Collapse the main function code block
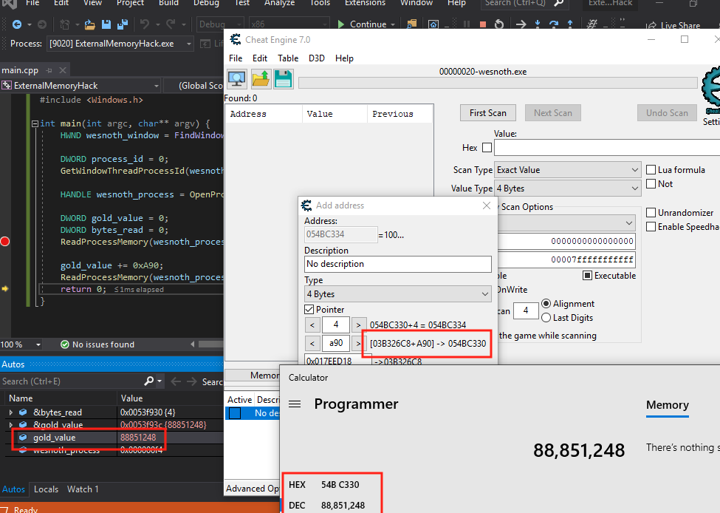The width and height of the screenshot is (720, 513). coord(35,123)
